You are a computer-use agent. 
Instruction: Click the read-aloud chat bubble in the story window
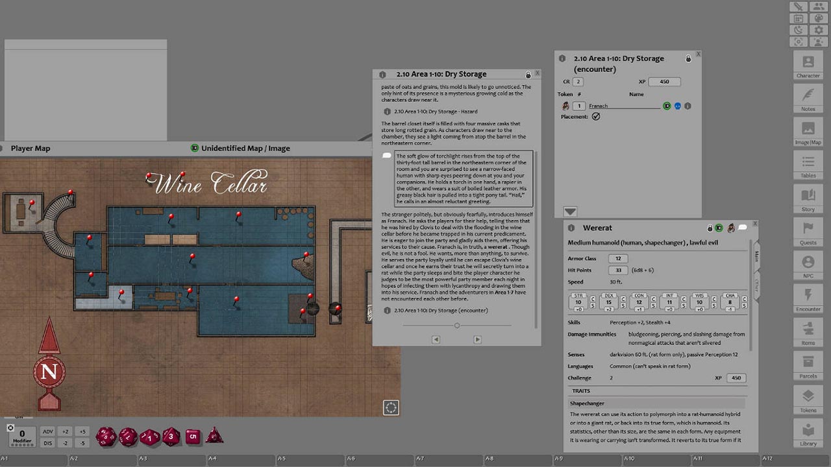pyautogui.click(x=387, y=156)
